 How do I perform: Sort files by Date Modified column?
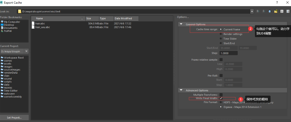(126, 18)
